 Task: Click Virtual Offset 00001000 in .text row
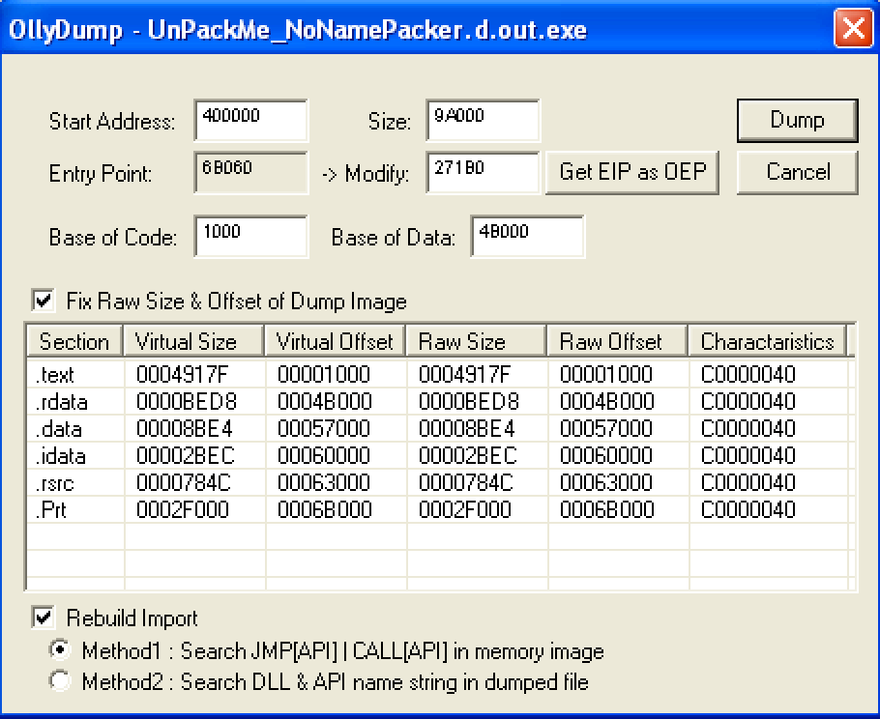(x=324, y=374)
